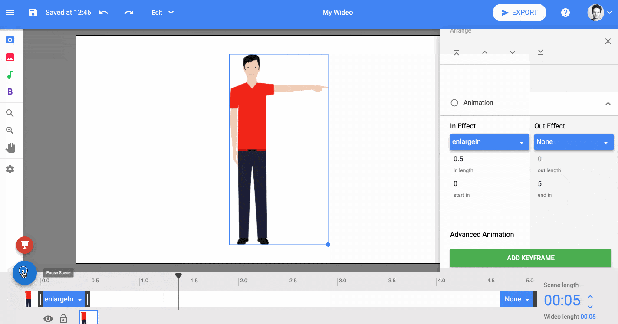Click the zoom in magnifier icon
The height and width of the screenshot is (324, 618).
coord(10,113)
